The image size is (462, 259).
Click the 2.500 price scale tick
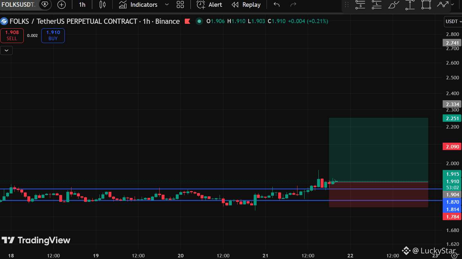coord(452,78)
